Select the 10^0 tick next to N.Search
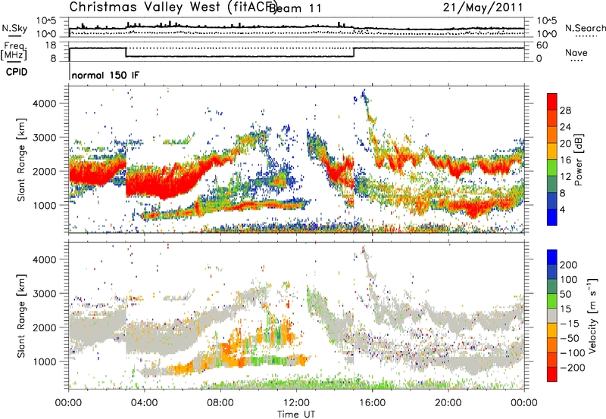Viewport: 606px width, 419px height. click(546, 34)
